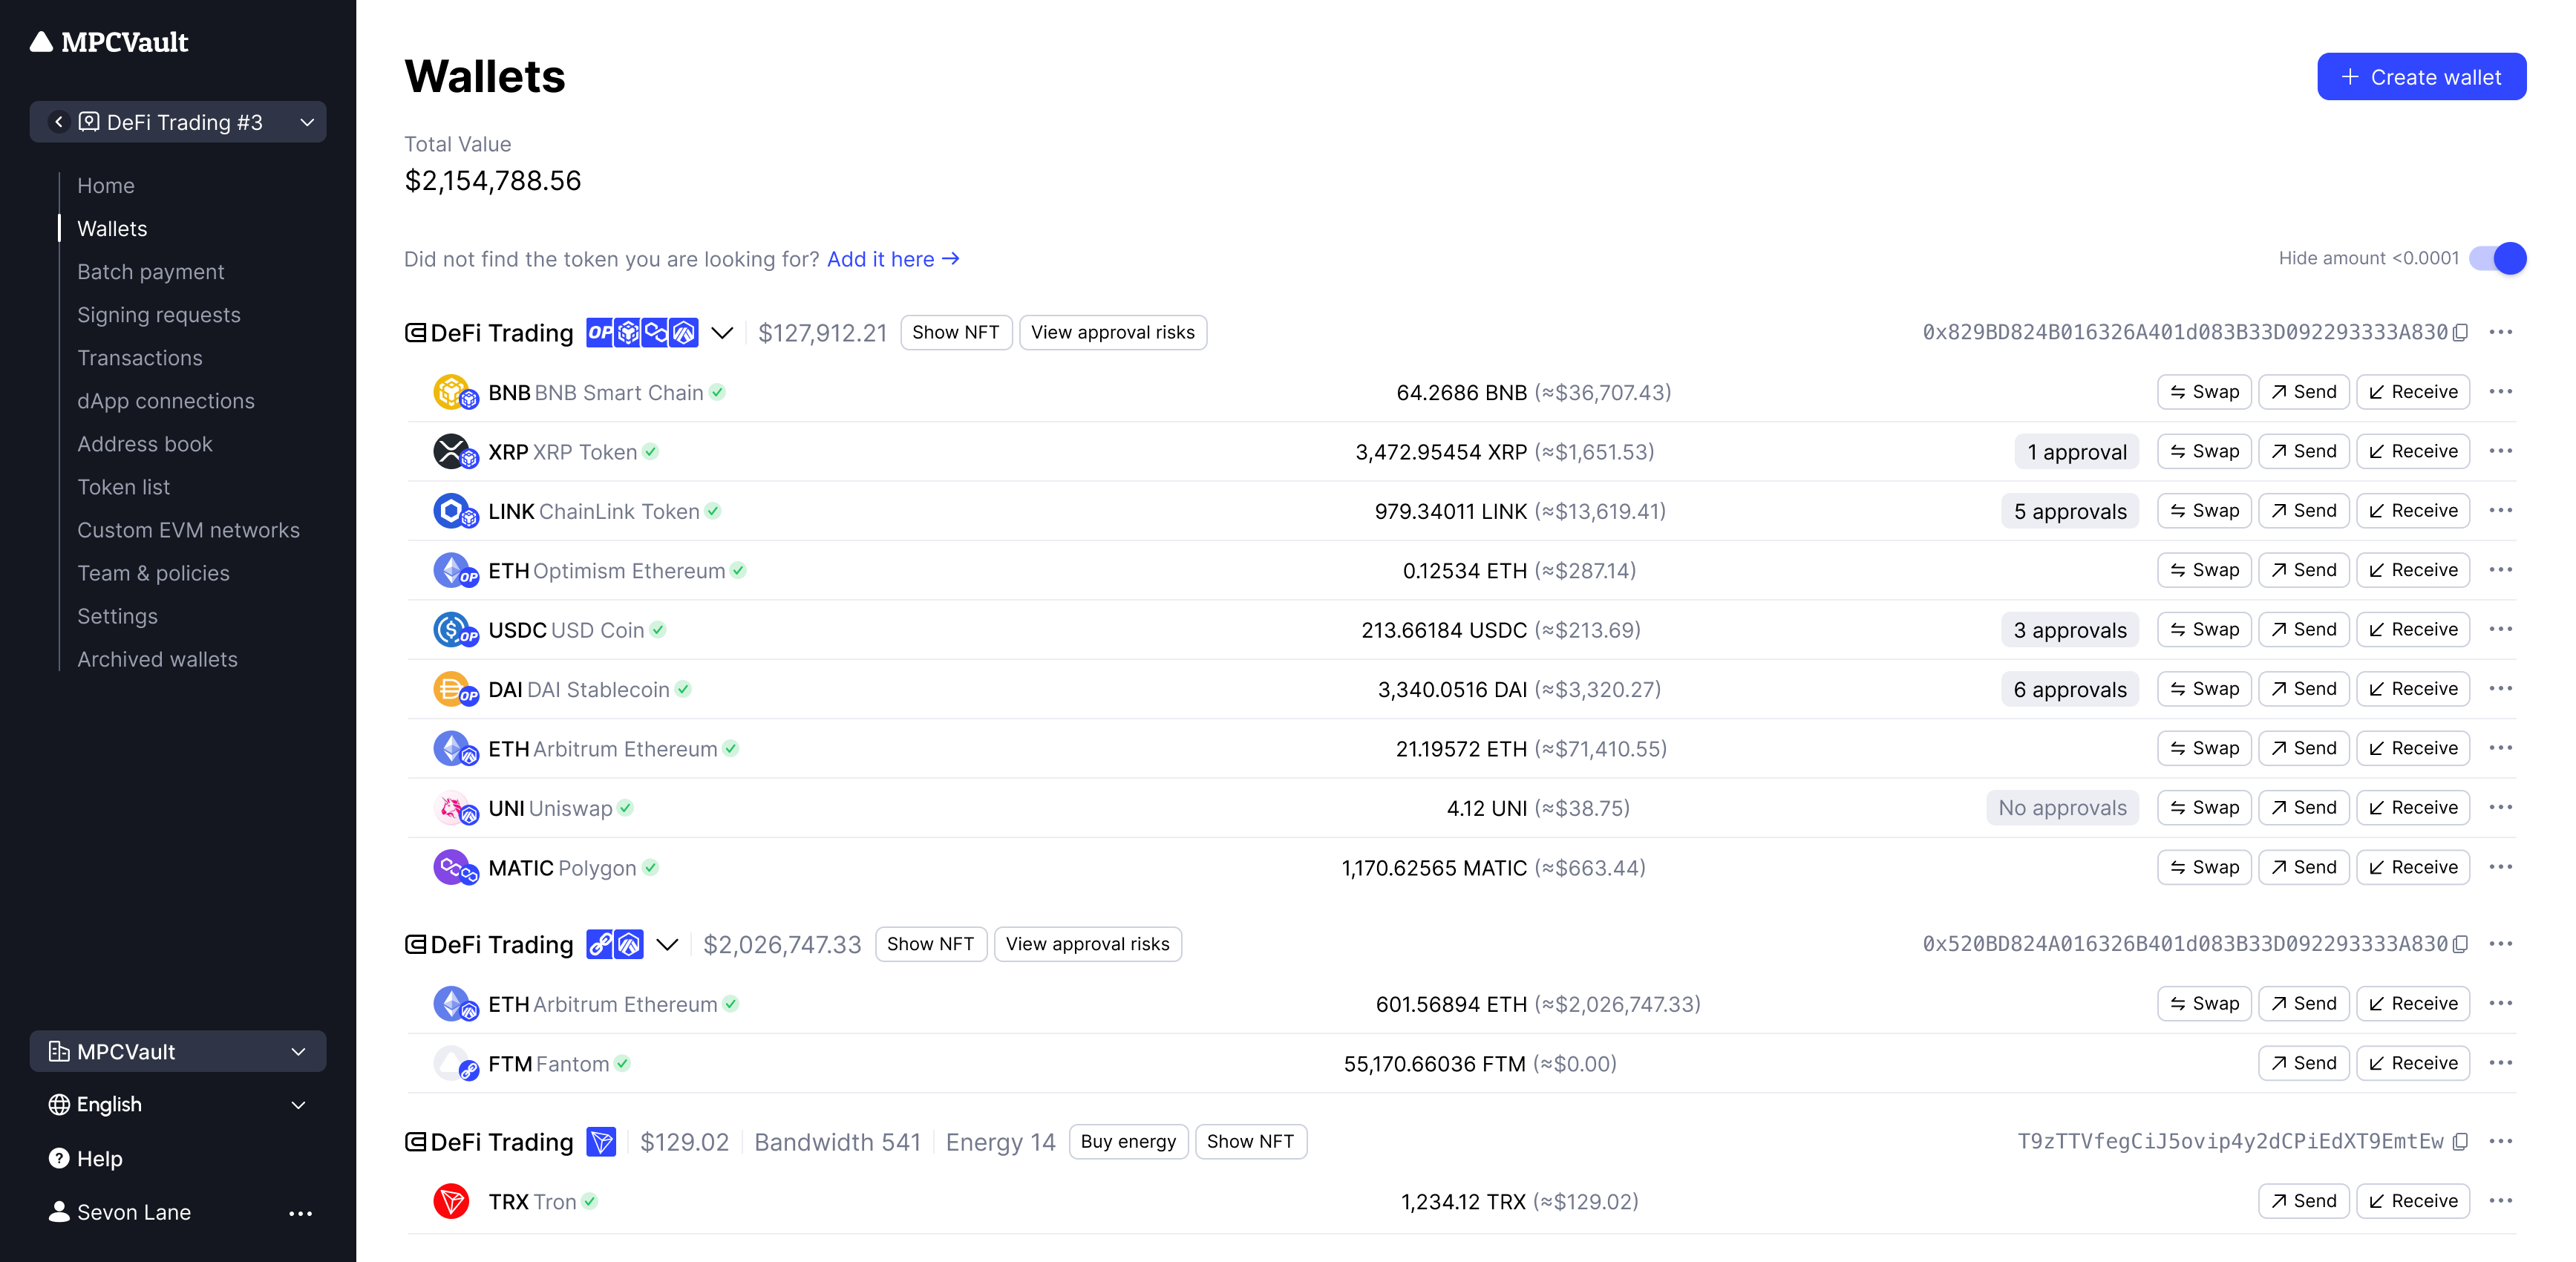Expand the DeFi Trading #3 vault selector

[x=307, y=122]
